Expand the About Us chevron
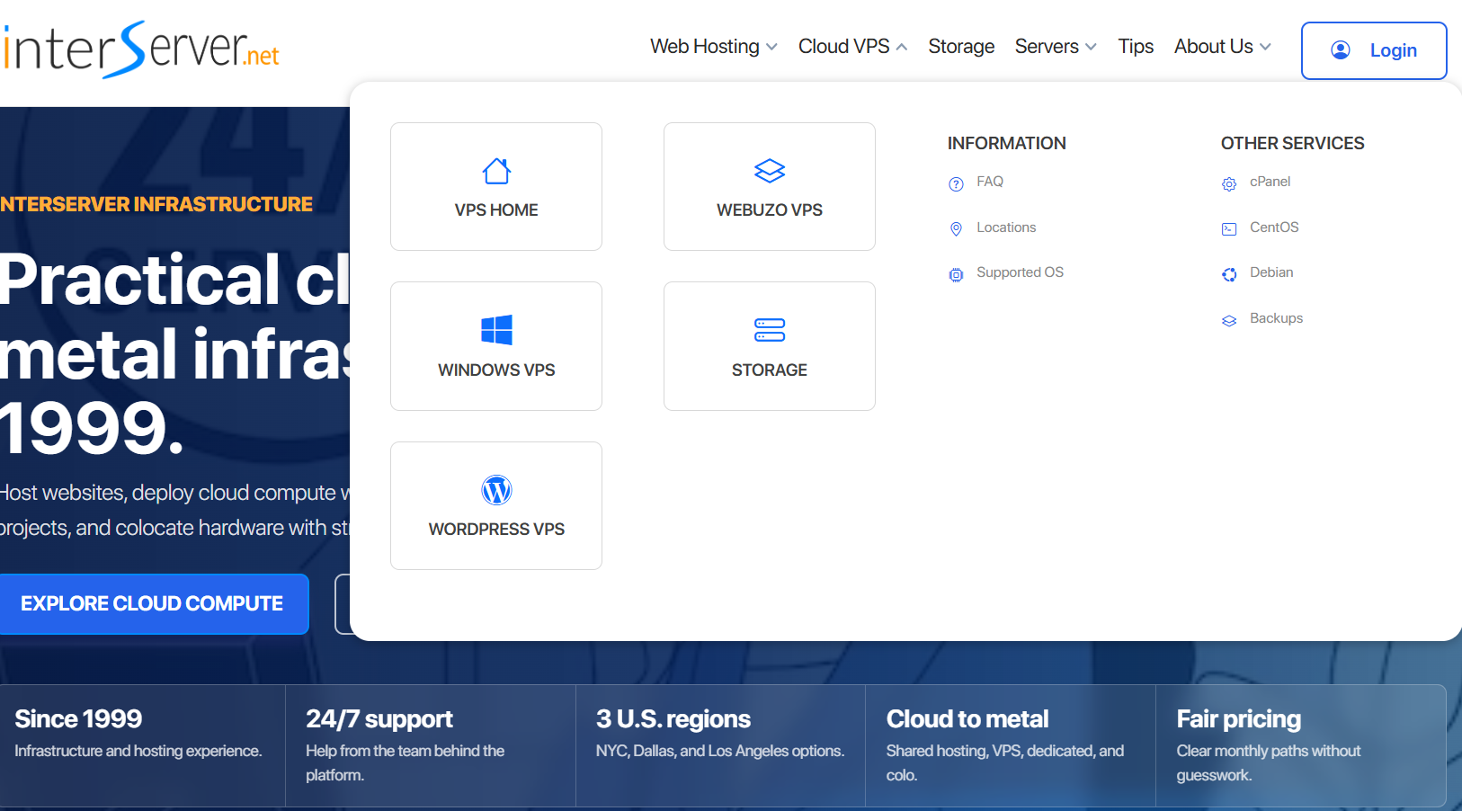The image size is (1462, 811). 1265,47
